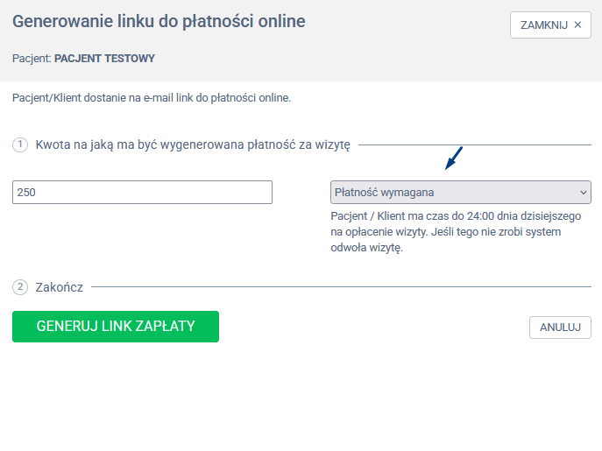Click the divider line after the Kwota heading

[x=475, y=144]
